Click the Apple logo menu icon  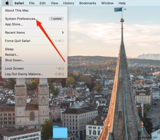[x=7, y=3]
